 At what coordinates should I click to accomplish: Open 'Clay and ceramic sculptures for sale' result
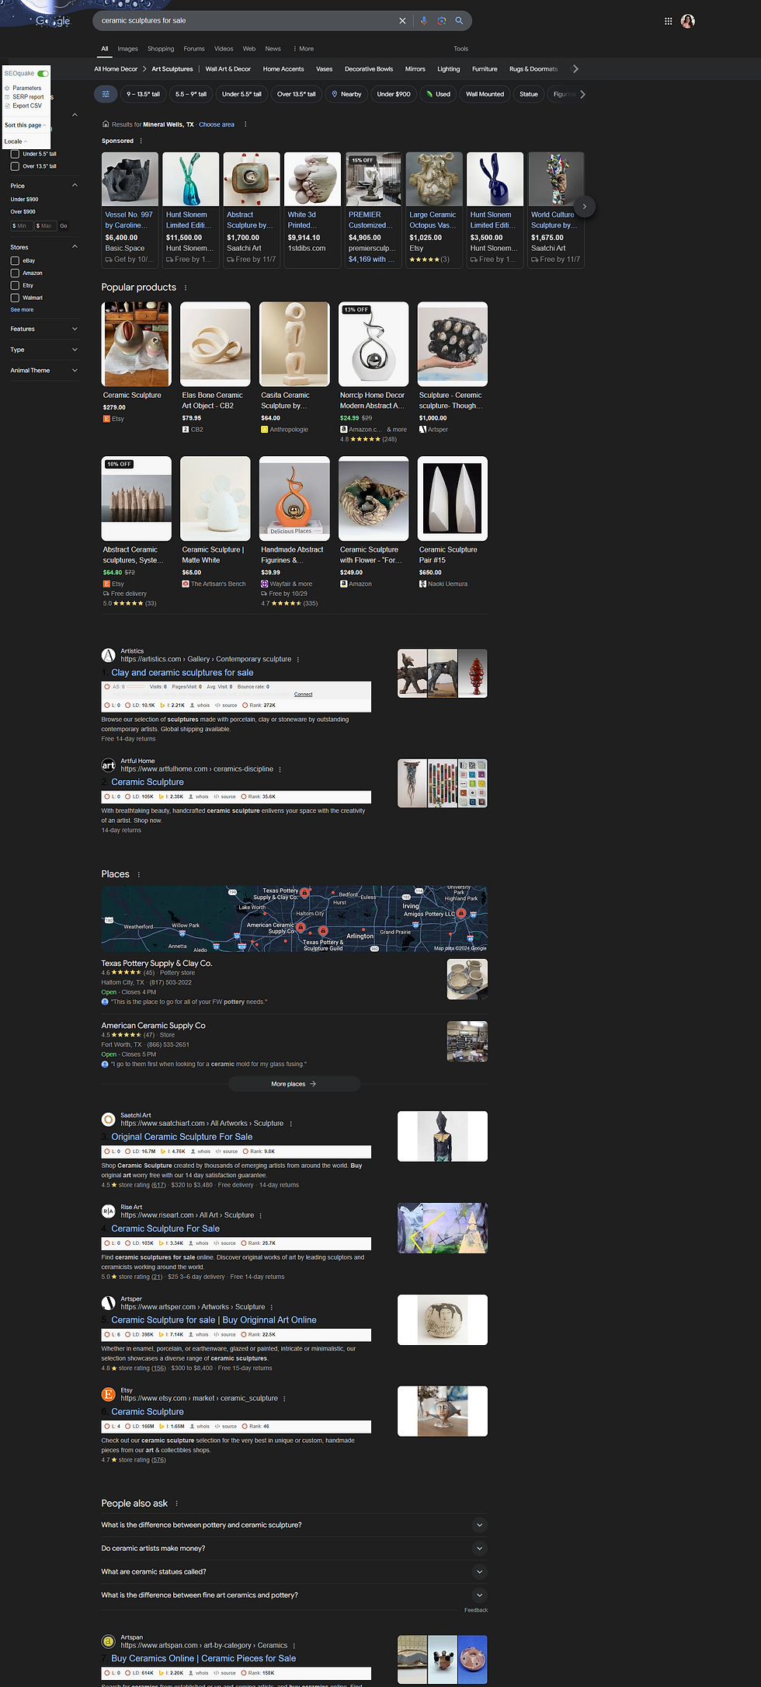click(182, 673)
